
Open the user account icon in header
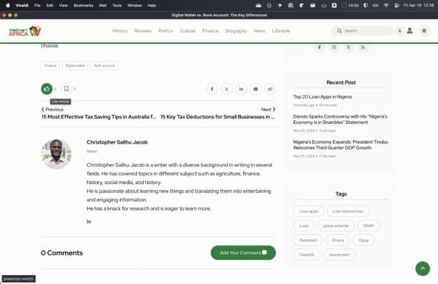(x=409, y=31)
